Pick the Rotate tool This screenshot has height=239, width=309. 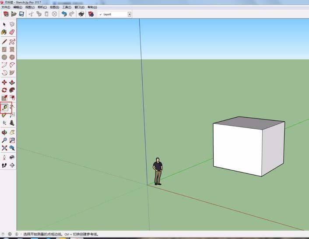(x=4, y=90)
